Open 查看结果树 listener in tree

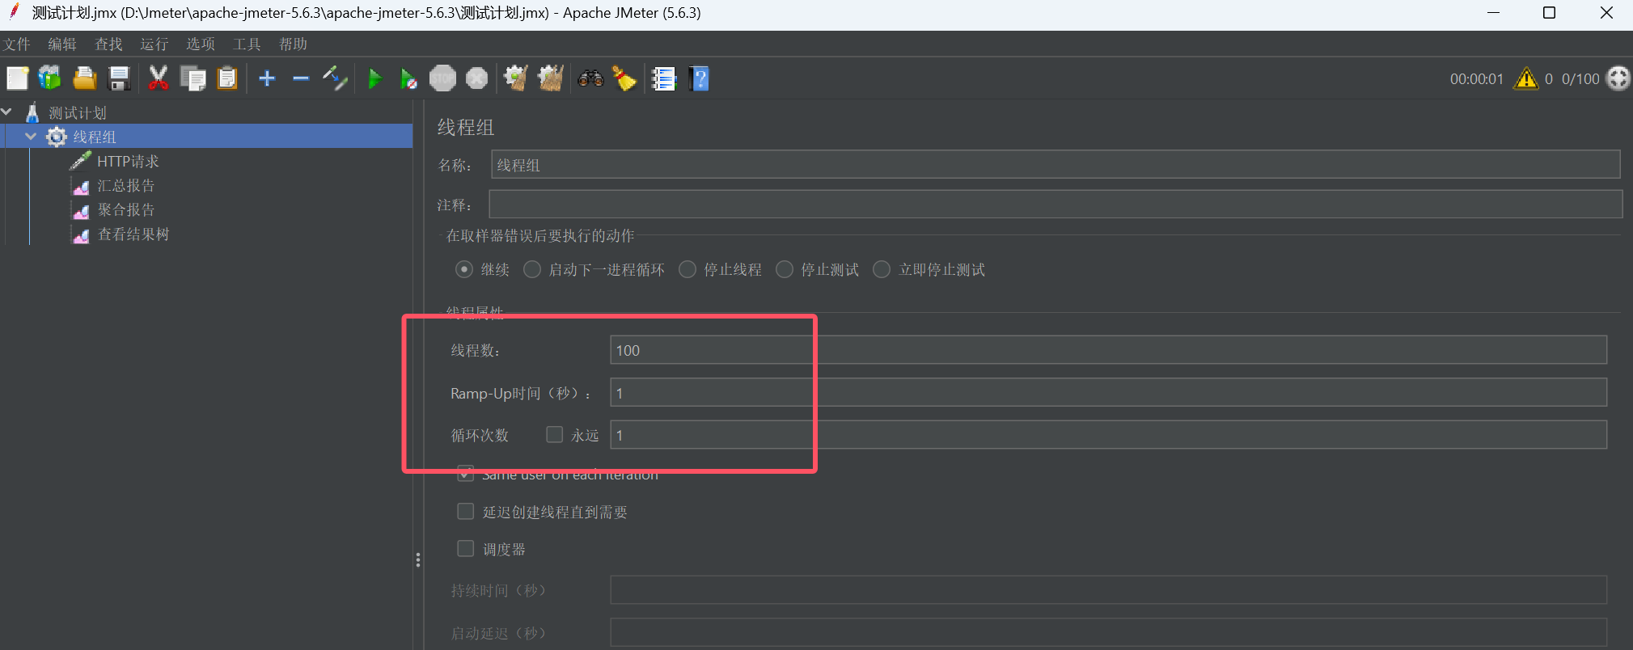point(133,234)
